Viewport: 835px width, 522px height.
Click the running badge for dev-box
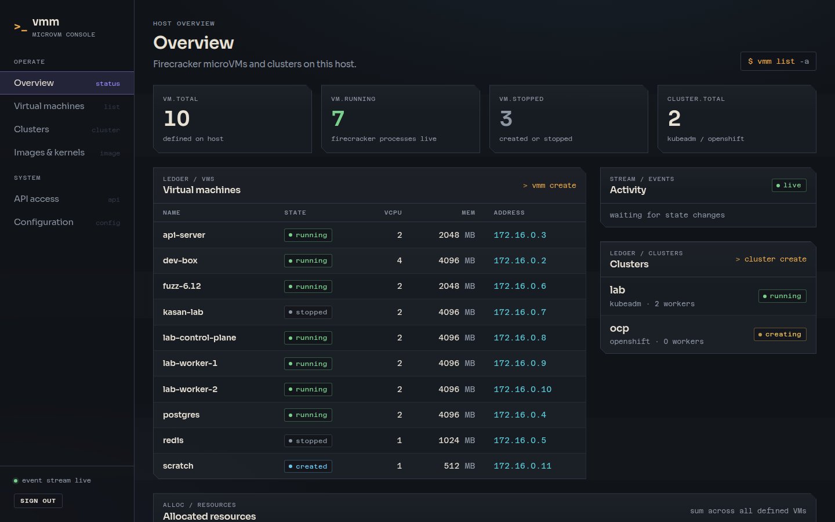[308, 260]
